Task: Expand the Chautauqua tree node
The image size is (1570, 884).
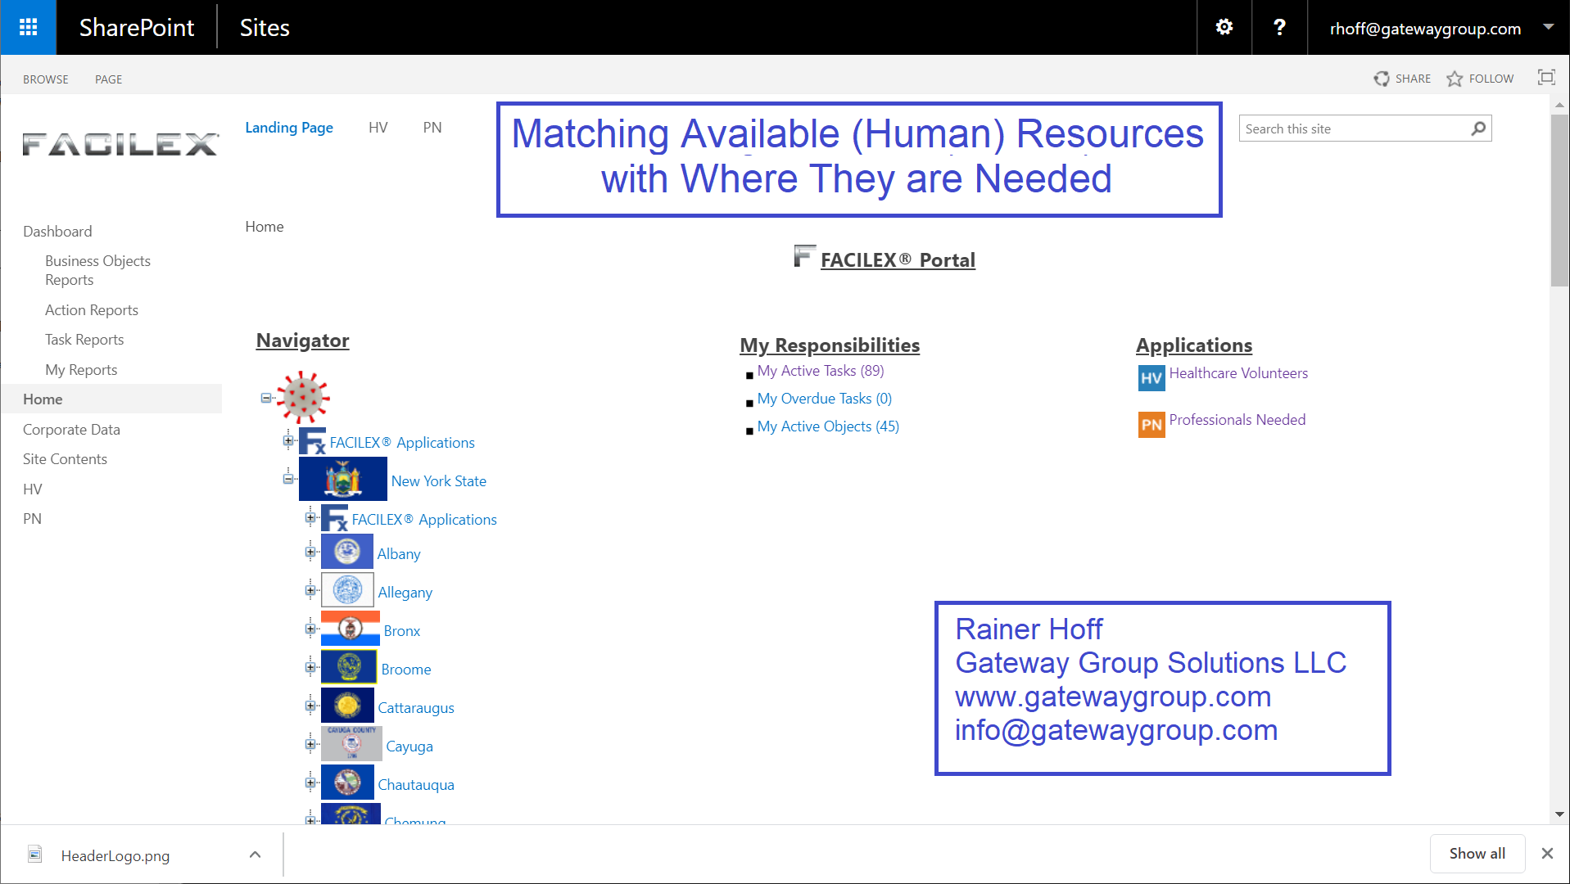Action: pyautogui.click(x=310, y=783)
